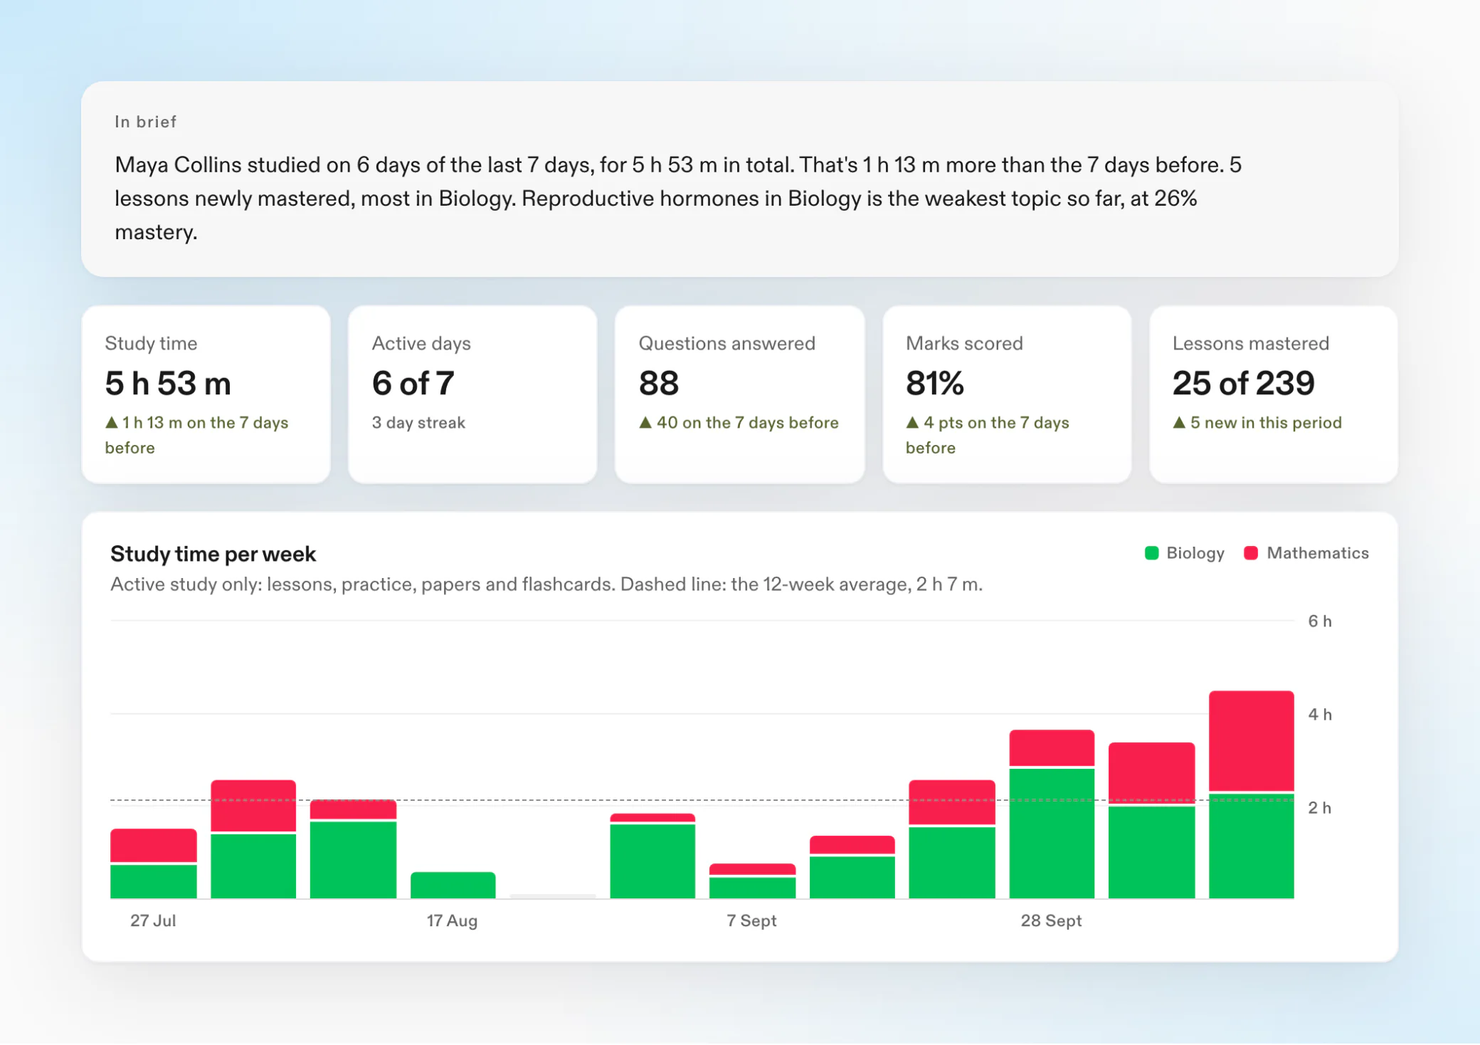Click the green Biology bar above 17 Aug
1480x1045 pixels.
[x=453, y=885]
